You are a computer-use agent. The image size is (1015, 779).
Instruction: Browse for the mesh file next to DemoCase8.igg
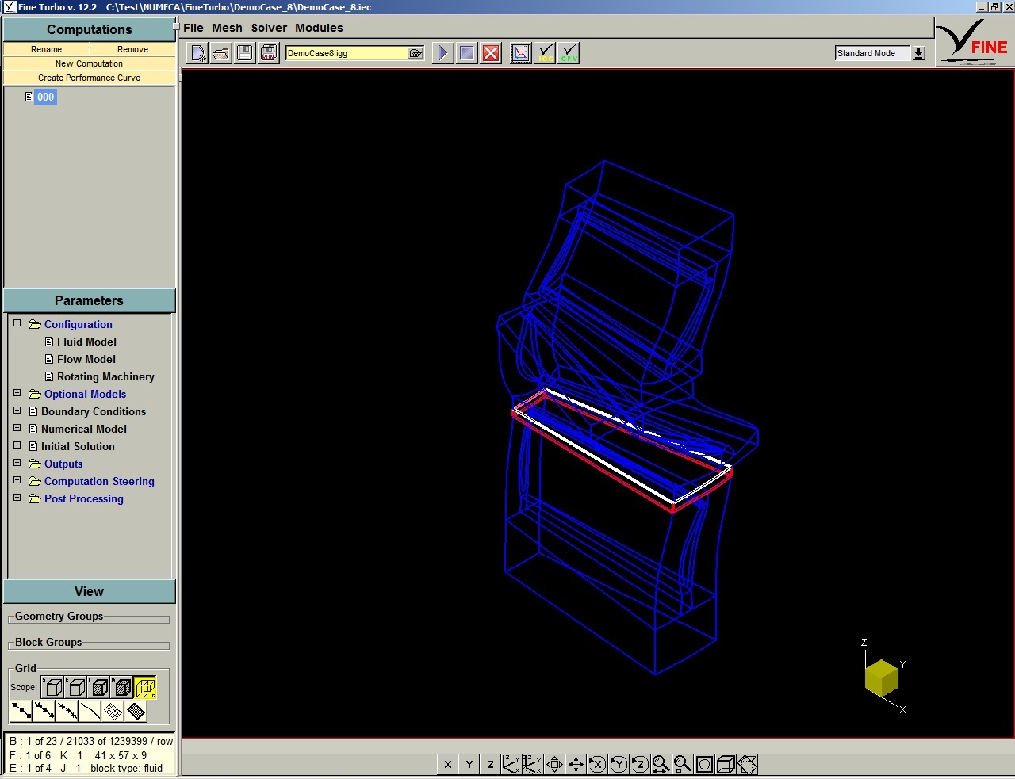[x=416, y=53]
